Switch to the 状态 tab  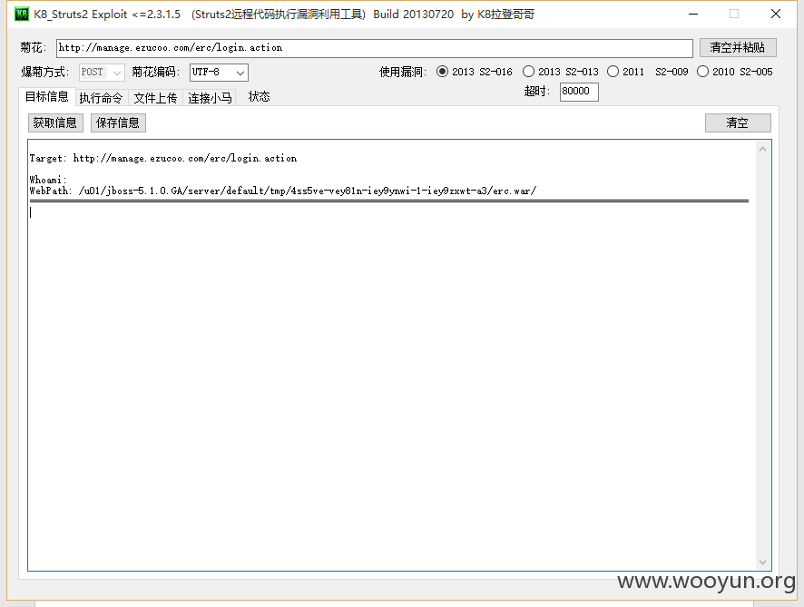259,97
